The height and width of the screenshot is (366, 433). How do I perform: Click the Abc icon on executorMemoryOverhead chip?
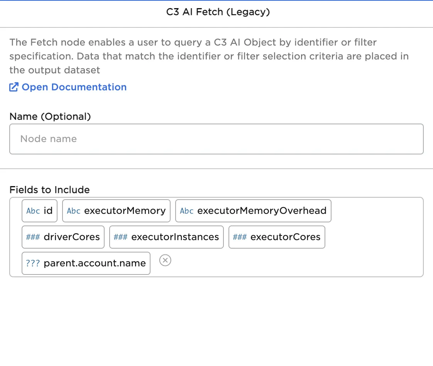pos(187,211)
